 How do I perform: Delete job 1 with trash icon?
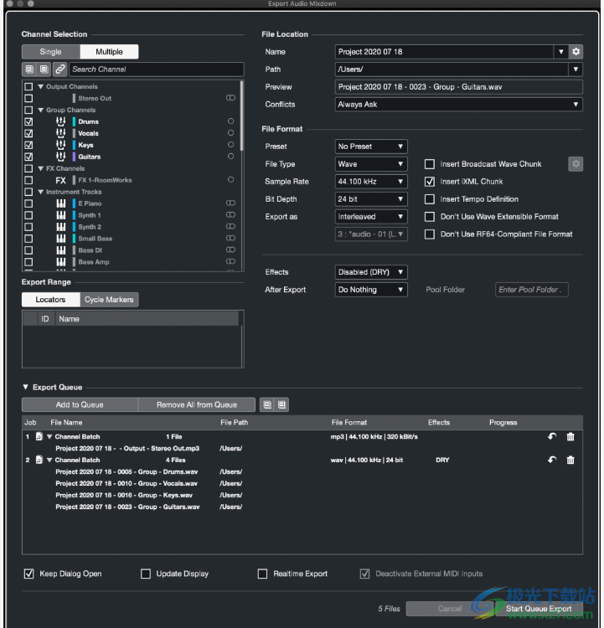570,436
